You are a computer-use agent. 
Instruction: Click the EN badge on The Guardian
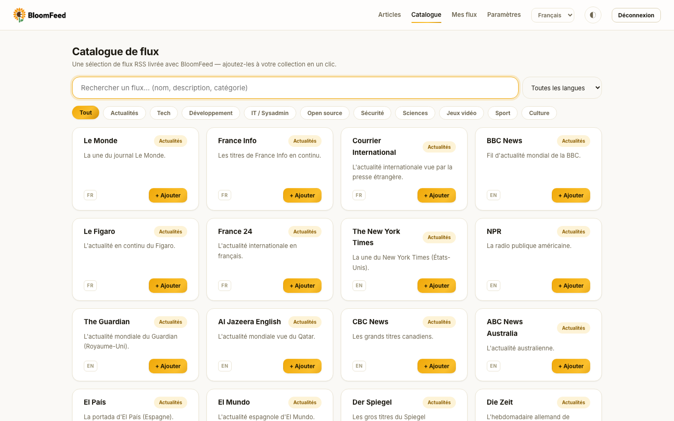pyautogui.click(x=90, y=366)
